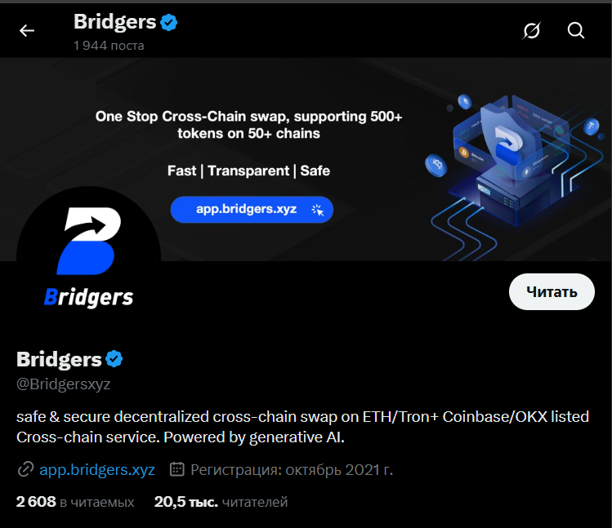
Task: Go back using the left arrow
Action: coord(27,30)
